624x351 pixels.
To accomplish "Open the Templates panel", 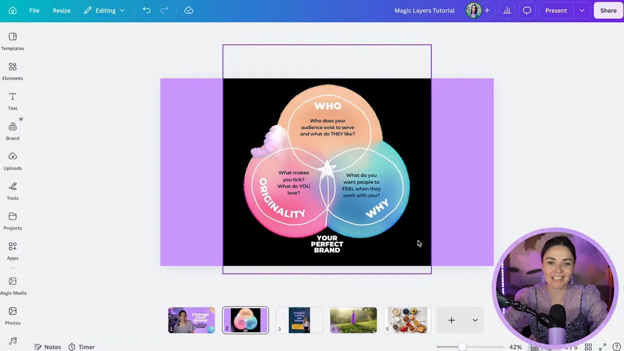I will coord(13,41).
